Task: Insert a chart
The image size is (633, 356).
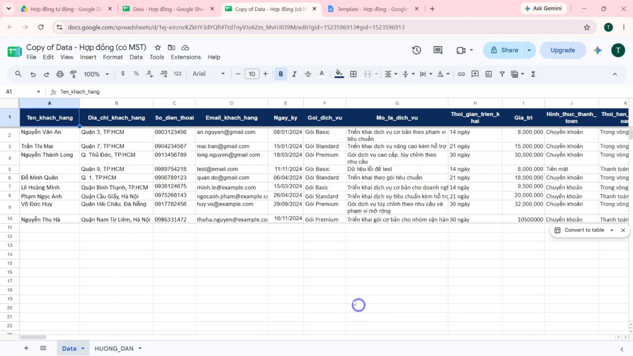Action: (488, 74)
